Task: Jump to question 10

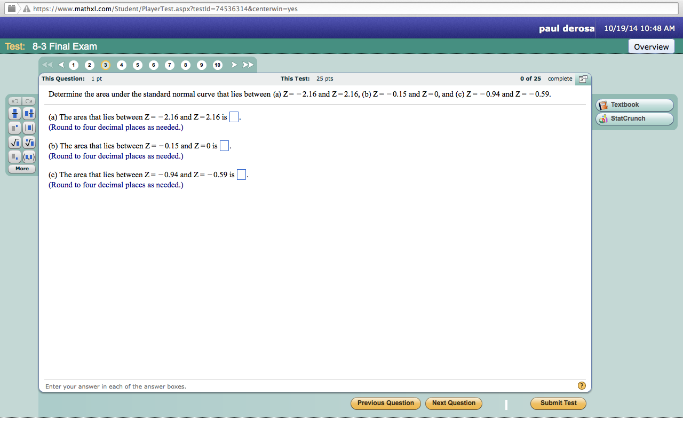Action: coord(217,65)
